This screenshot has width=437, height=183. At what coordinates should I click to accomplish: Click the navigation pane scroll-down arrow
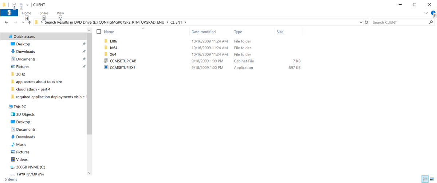tap(89, 173)
